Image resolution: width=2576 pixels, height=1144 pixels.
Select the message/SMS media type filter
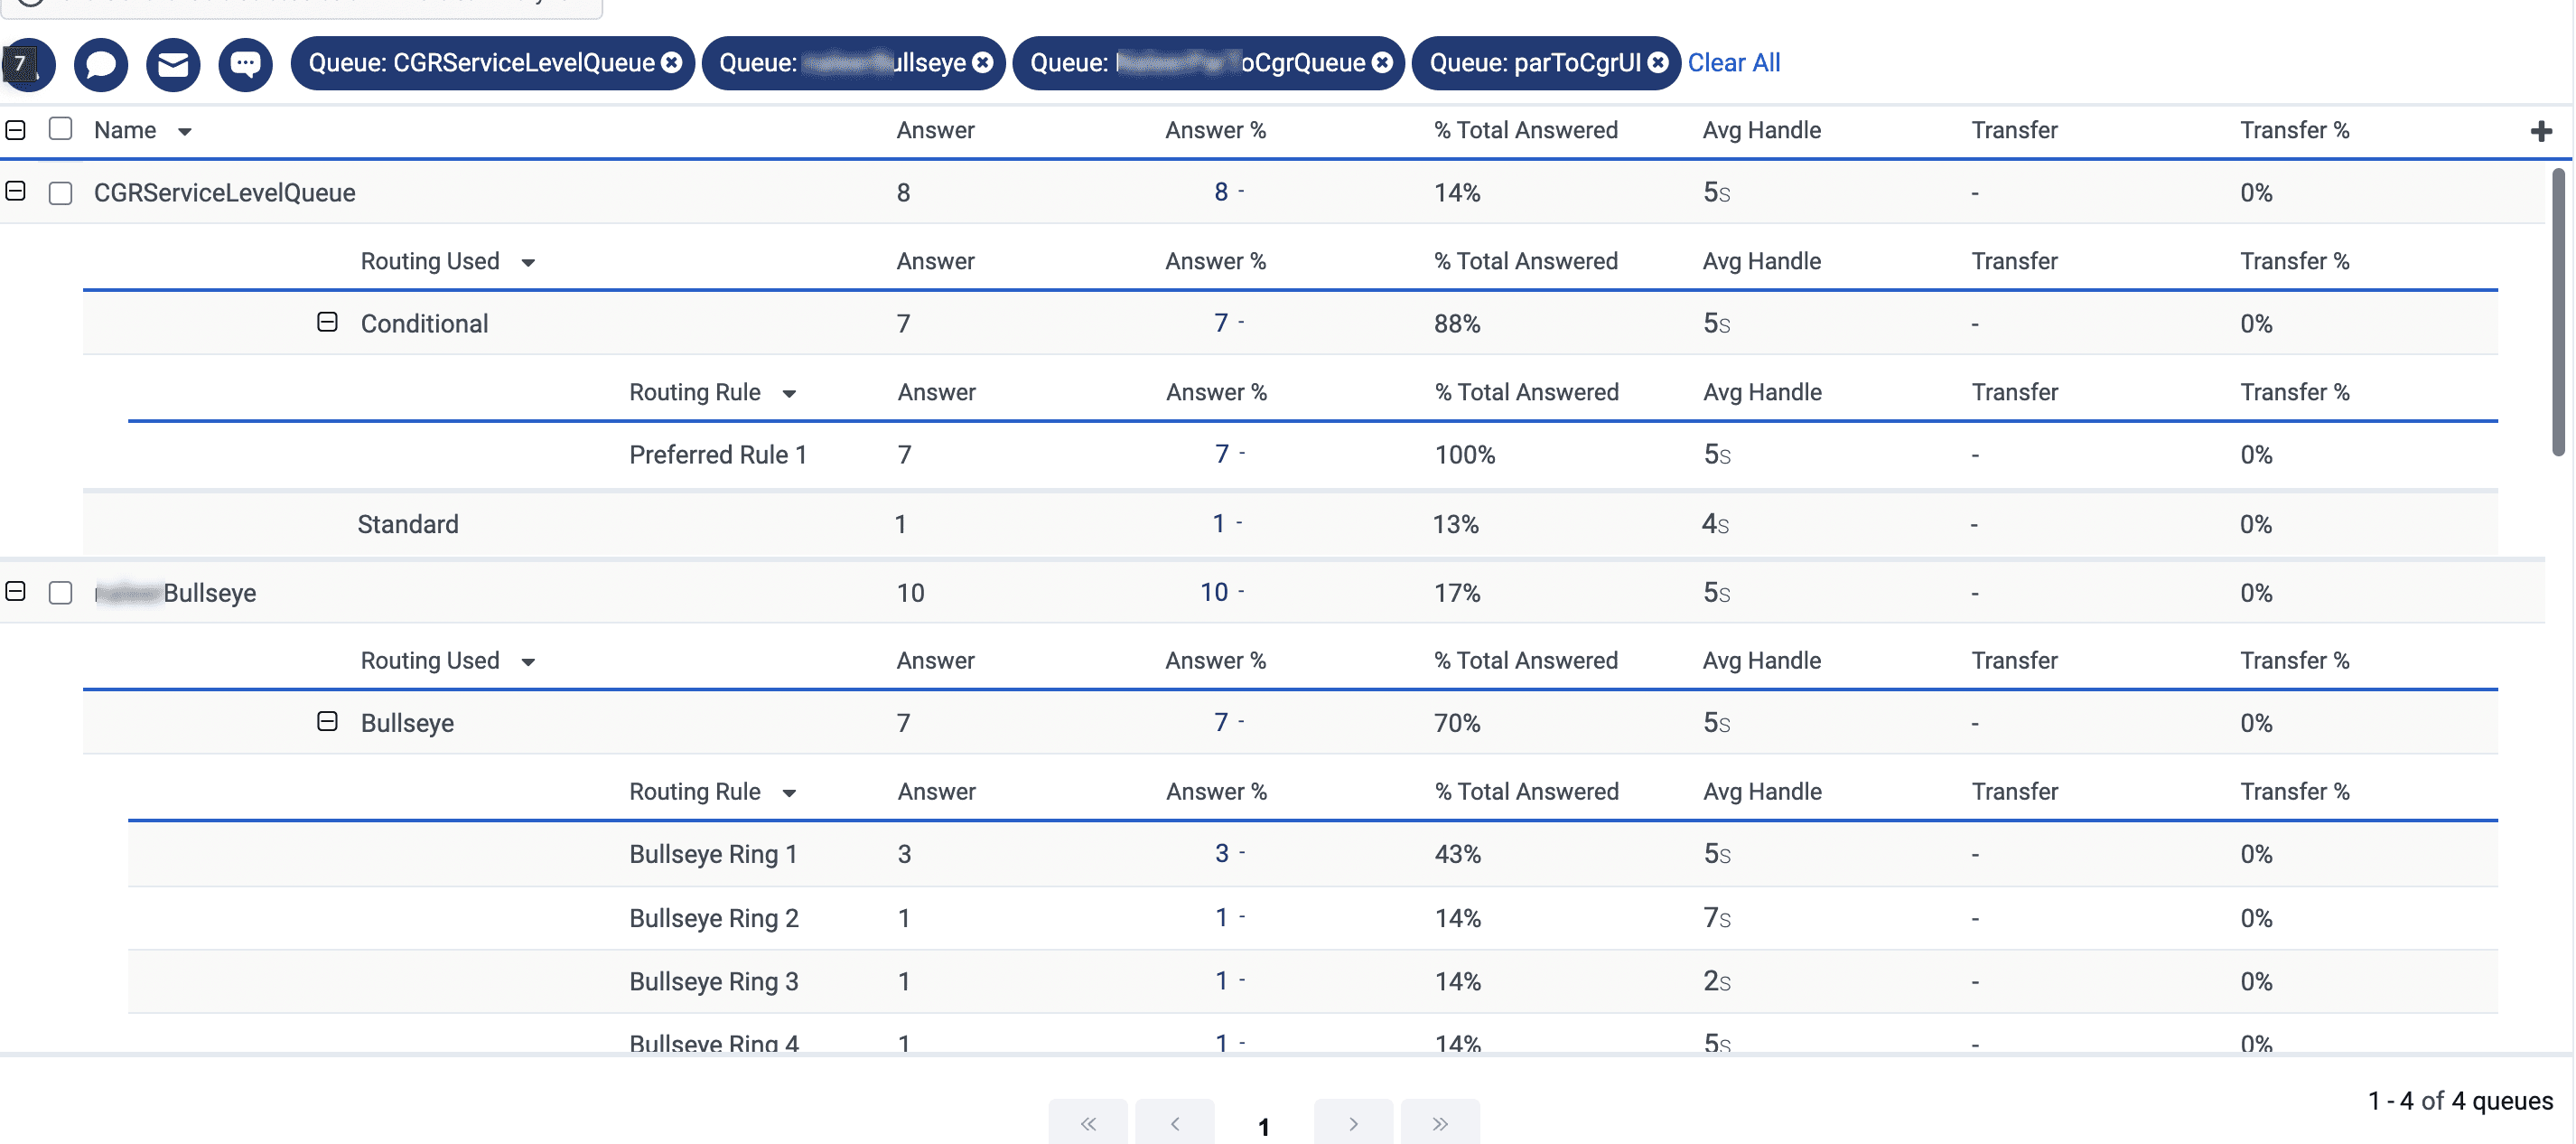click(x=244, y=65)
